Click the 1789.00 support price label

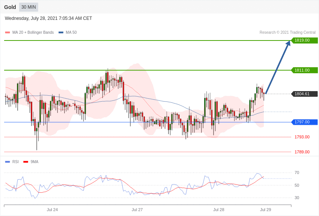tap(302, 152)
